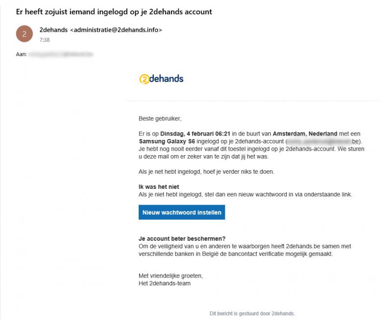Click the "Ik was het niet" heading
The height and width of the screenshot is (325, 392).
coord(159,186)
